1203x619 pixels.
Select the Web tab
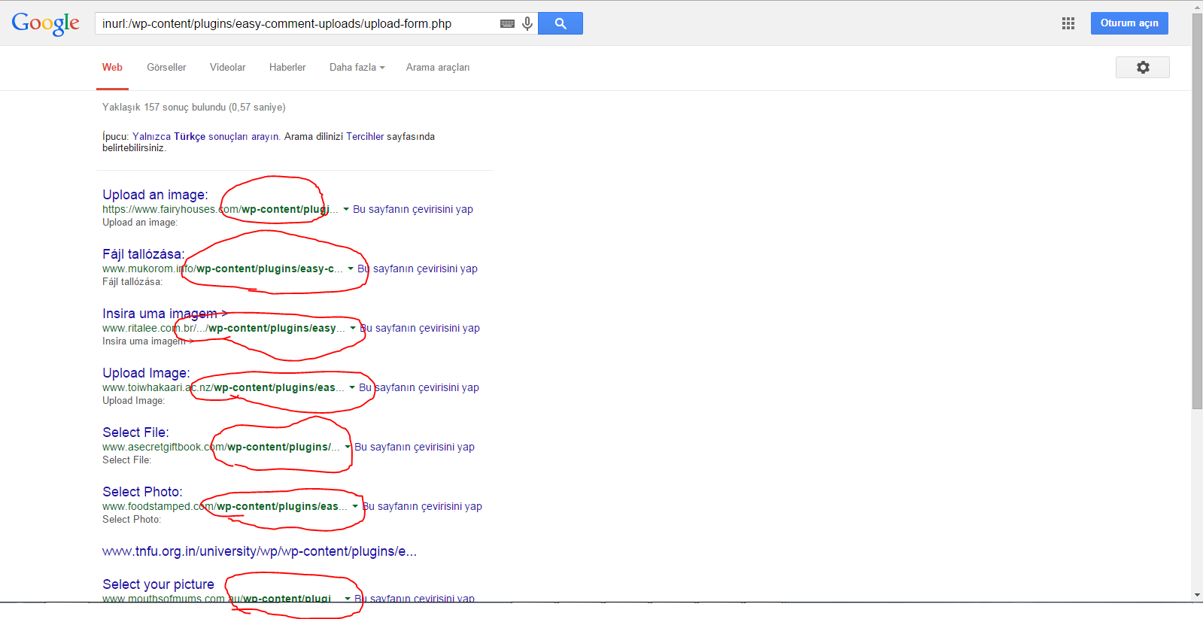pos(112,67)
